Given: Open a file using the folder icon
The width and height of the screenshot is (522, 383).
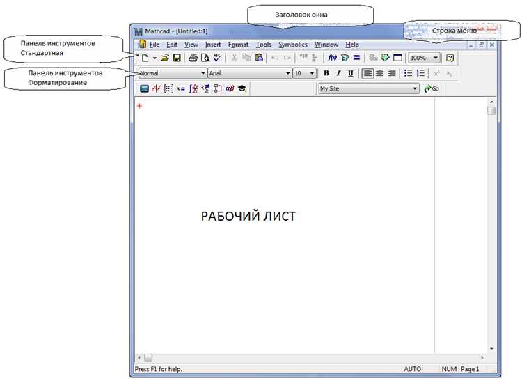Looking at the screenshot, I should click(x=165, y=58).
